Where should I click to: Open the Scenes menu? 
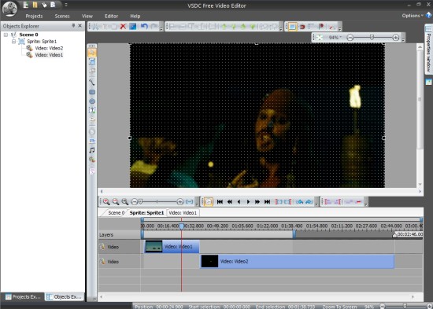point(62,16)
